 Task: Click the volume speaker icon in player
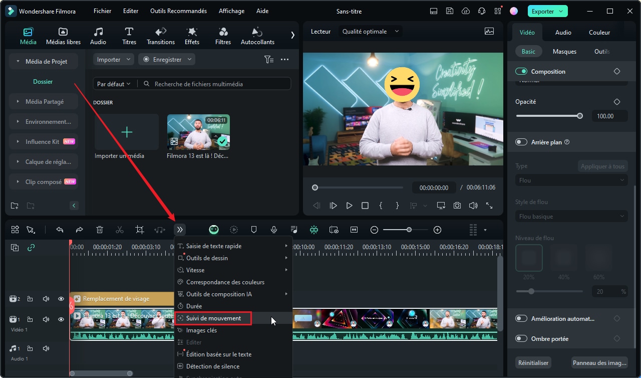[473, 206]
